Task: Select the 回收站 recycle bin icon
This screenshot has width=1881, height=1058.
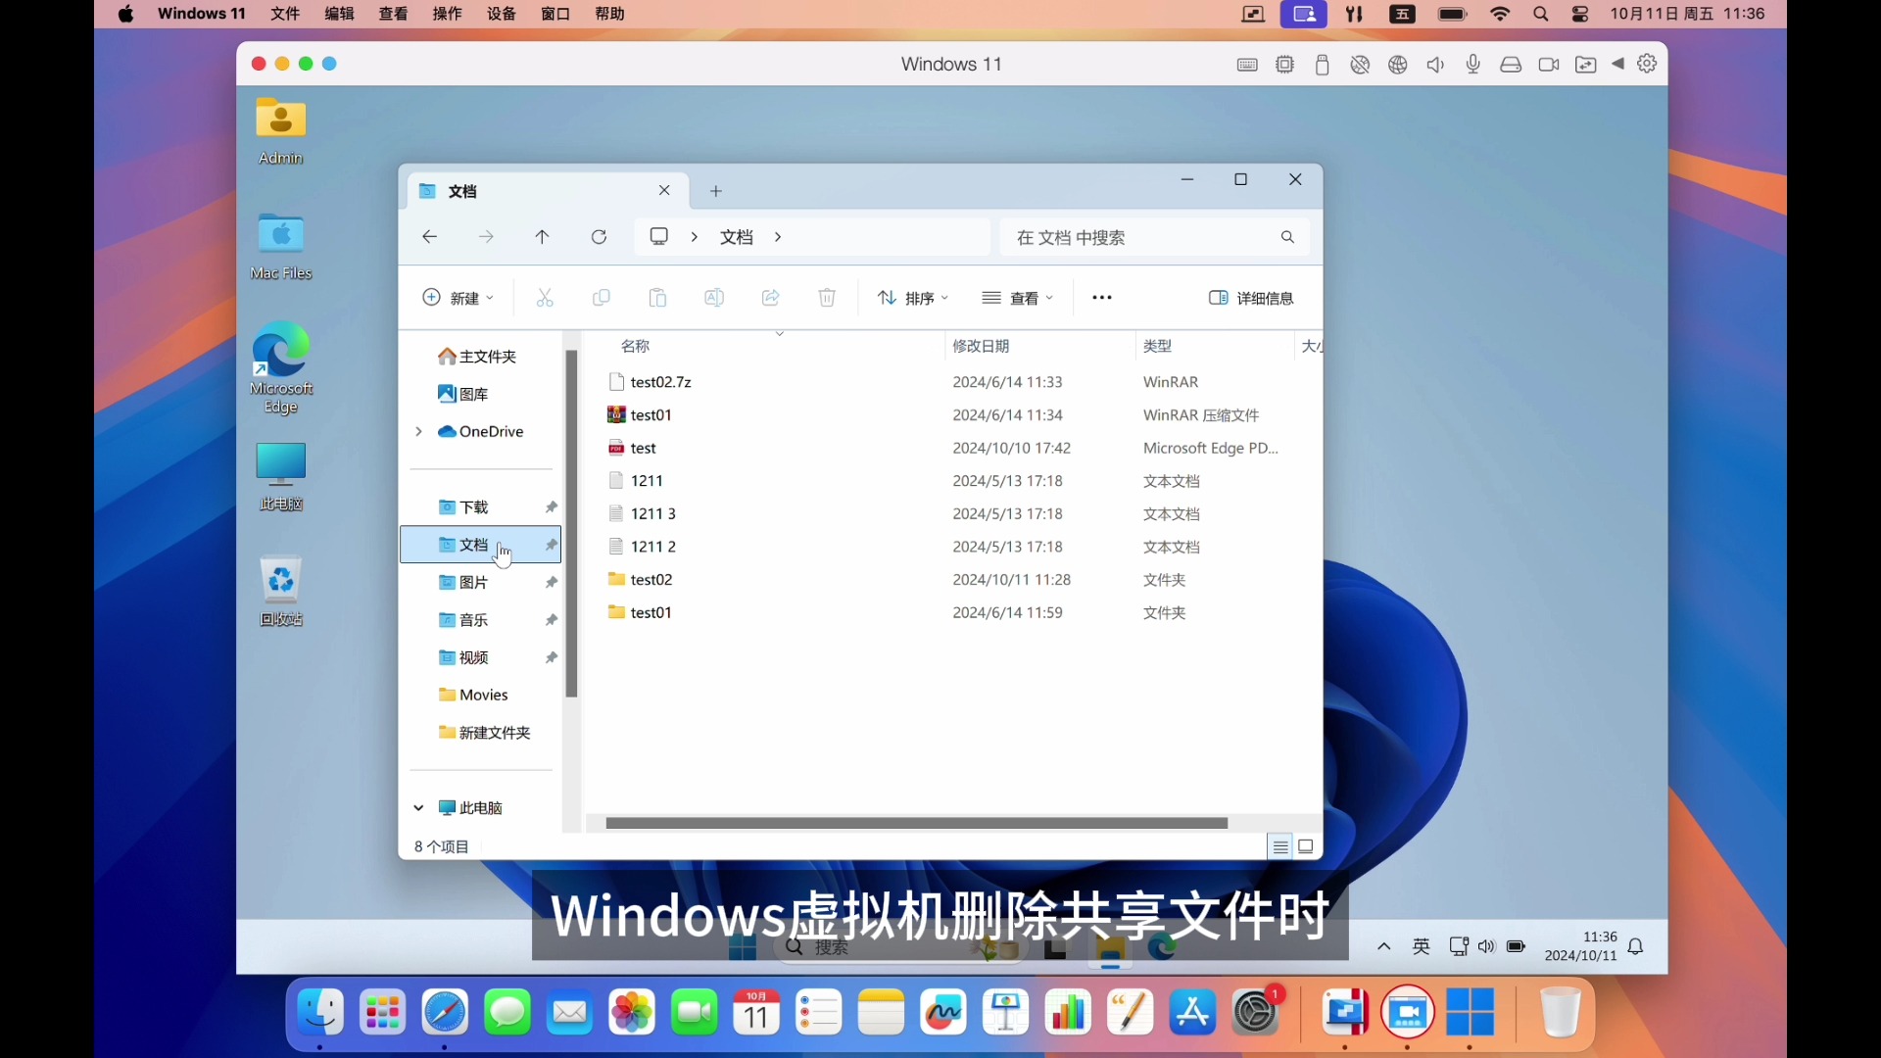Action: (x=281, y=591)
